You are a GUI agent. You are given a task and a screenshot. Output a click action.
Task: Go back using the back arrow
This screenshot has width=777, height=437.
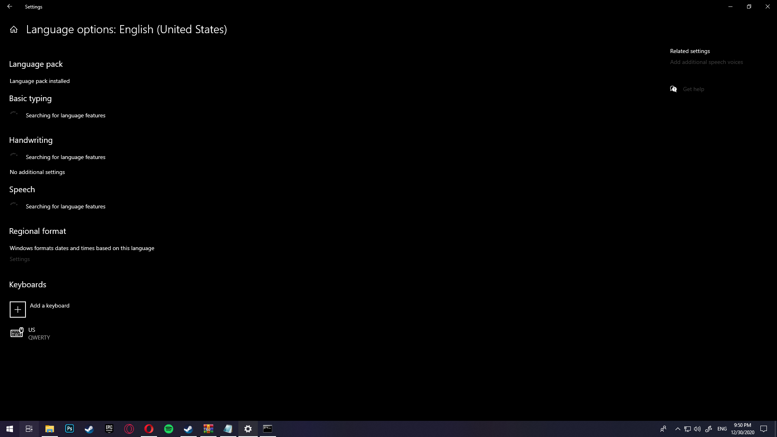tap(10, 6)
